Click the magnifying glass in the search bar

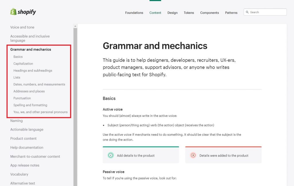tap(247, 12)
